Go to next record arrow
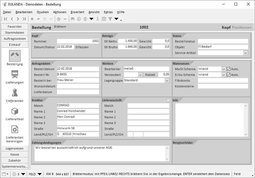The image size is (255, 178). pos(18,19)
